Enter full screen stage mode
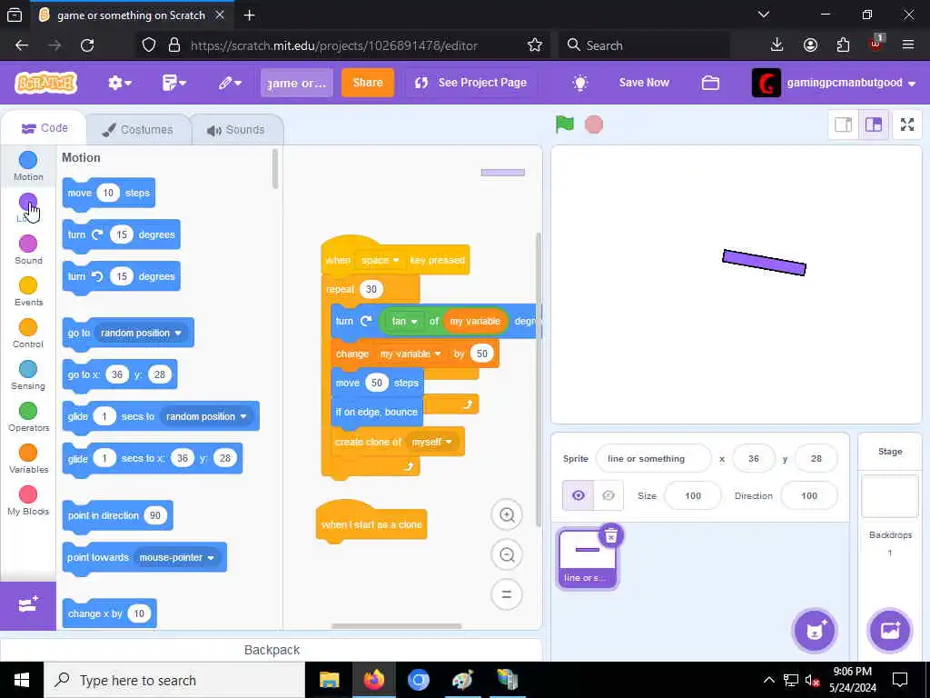This screenshot has width=930, height=698. 907,125
